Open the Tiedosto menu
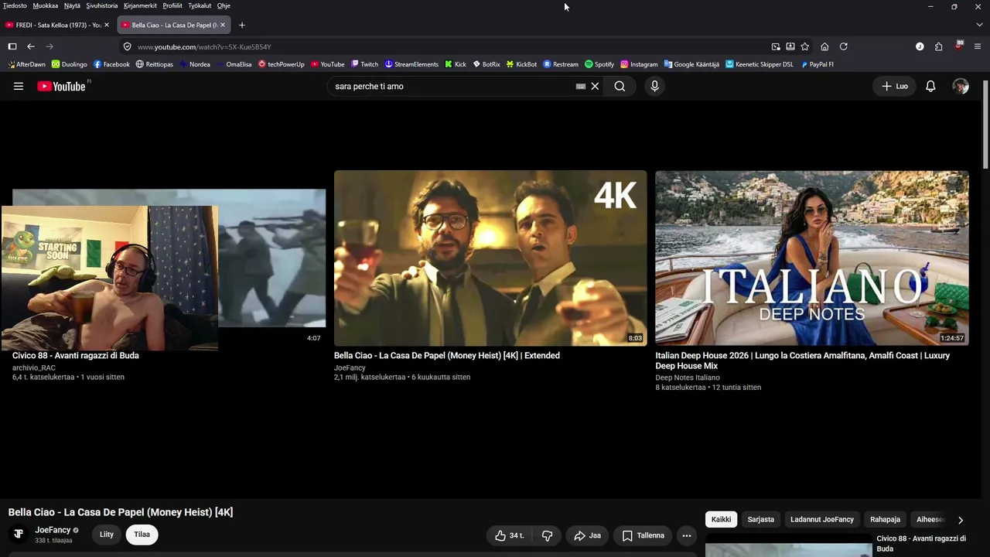 coord(15,5)
